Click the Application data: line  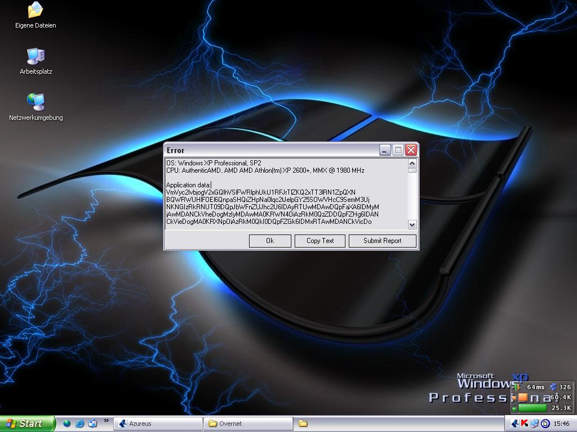[x=188, y=184]
